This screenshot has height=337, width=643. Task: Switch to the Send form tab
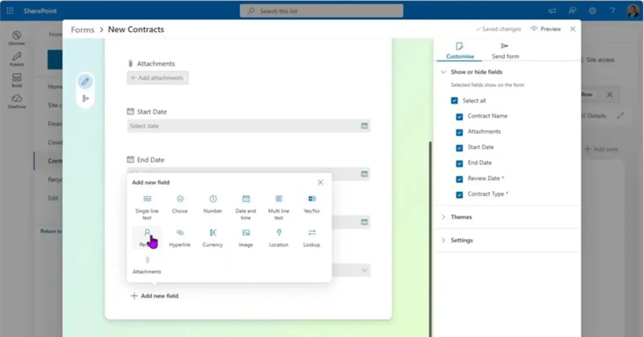[x=505, y=50]
